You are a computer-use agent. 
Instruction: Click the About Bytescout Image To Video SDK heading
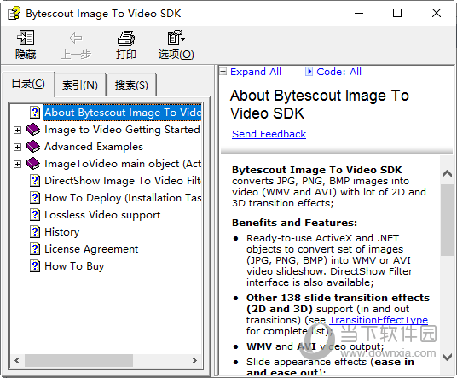(x=320, y=104)
